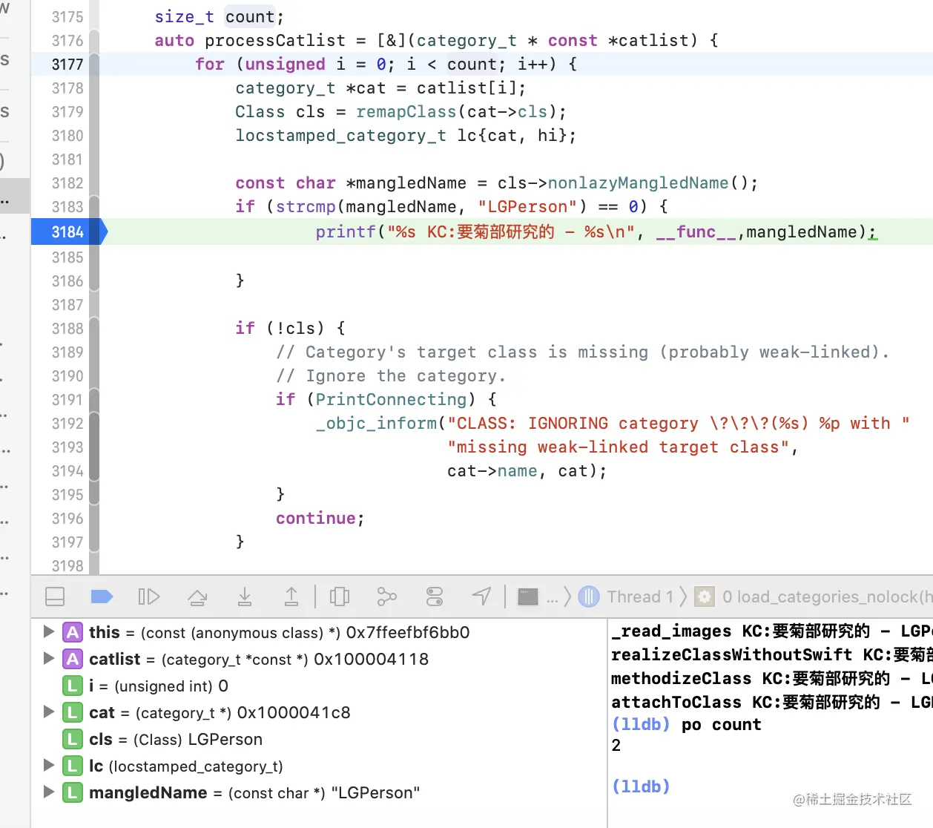Image resolution: width=933 pixels, height=828 pixels.
Task: Click 'PrintConnecting' on line 3191
Action: (x=391, y=400)
